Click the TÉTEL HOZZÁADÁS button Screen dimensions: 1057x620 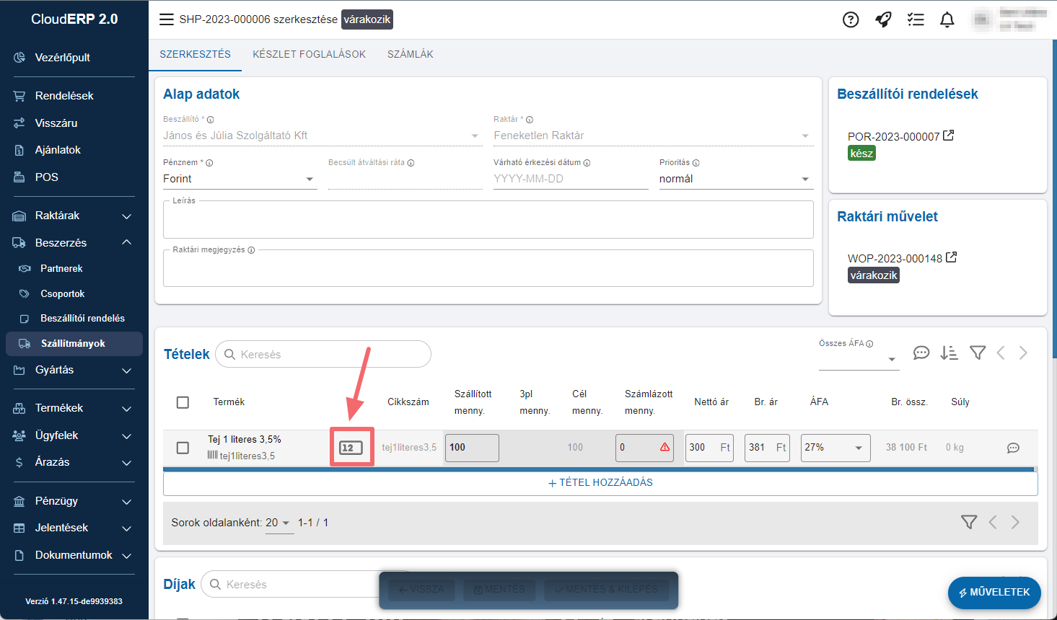point(600,482)
